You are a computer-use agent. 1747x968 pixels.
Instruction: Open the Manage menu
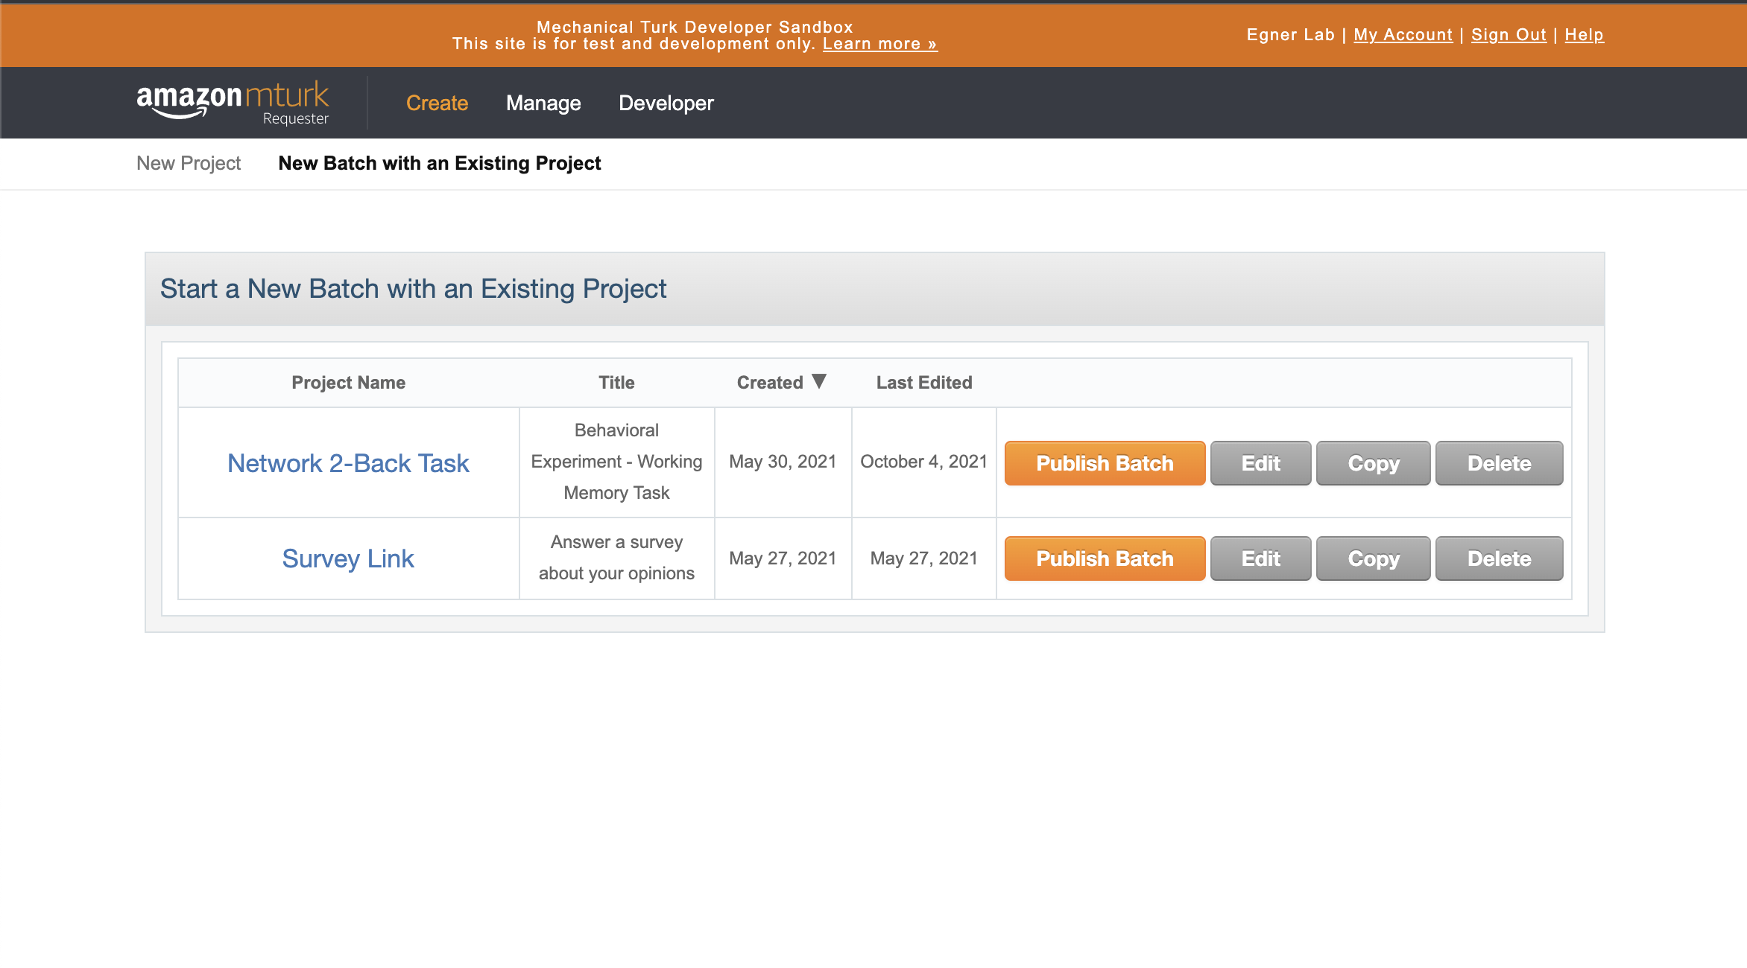pos(543,103)
